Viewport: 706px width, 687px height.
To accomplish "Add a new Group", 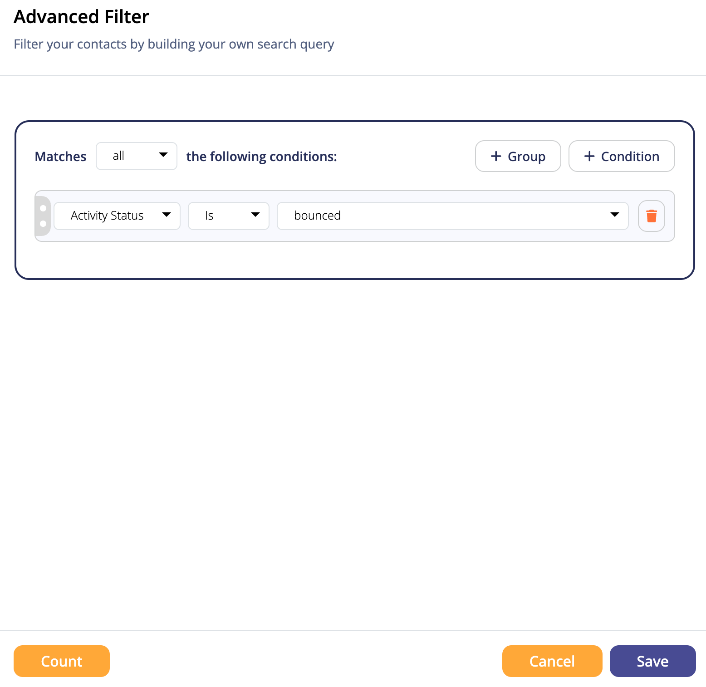I will (518, 156).
